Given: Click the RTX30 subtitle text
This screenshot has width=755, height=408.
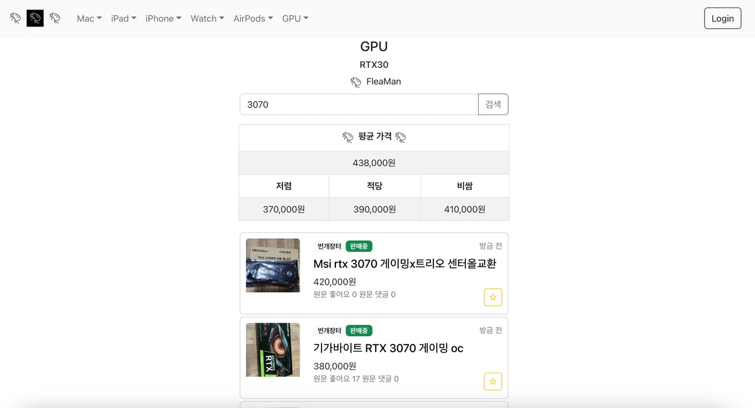Looking at the screenshot, I should pyautogui.click(x=374, y=65).
